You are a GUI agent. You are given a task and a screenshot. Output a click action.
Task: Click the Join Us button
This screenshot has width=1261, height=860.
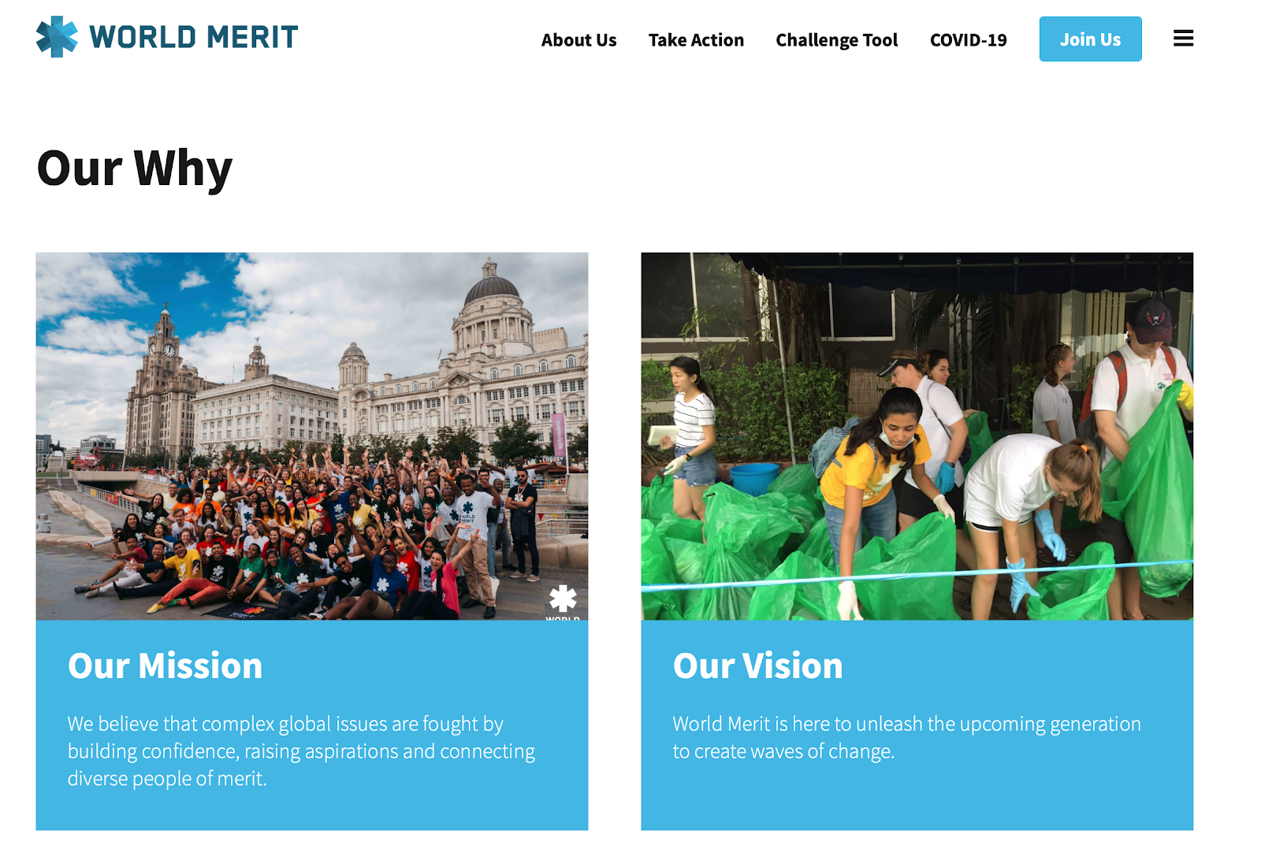point(1090,39)
